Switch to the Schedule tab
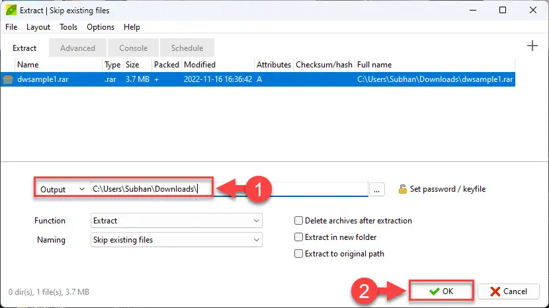The height and width of the screenshot is (308, 549). point(187,48)
